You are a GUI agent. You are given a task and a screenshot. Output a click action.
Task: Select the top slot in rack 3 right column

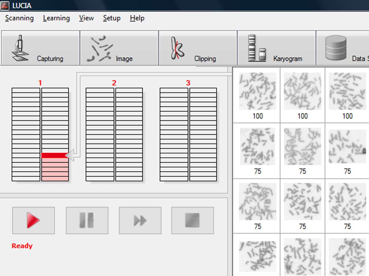click(x=203, y=90)
